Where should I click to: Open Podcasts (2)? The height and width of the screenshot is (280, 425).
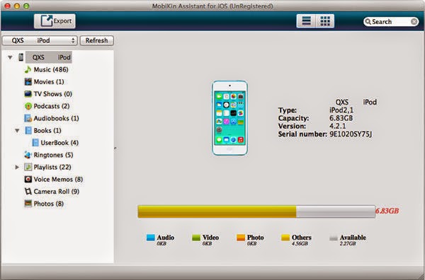tap(52, 106)
